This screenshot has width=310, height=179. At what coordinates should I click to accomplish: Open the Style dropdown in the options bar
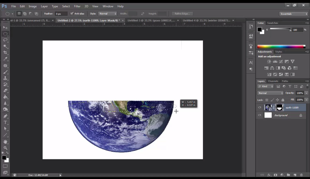(x=107, y=13)
